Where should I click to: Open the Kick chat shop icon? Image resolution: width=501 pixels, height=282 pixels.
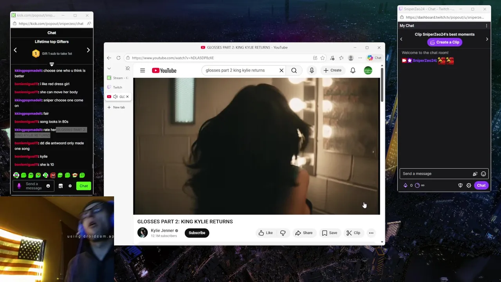(61, 186)
